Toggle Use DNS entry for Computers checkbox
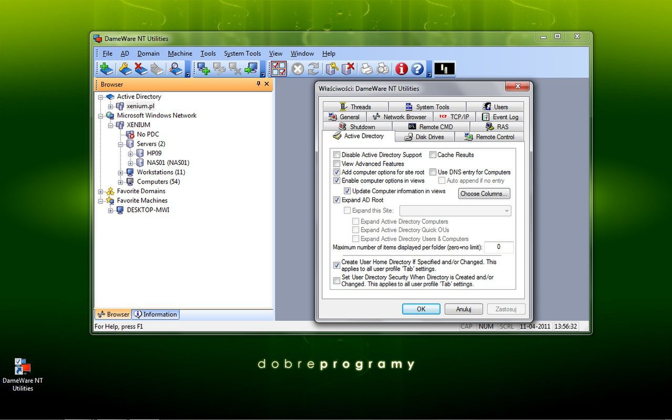This screenshot has height=420, width=672. [x=433, y=172]
